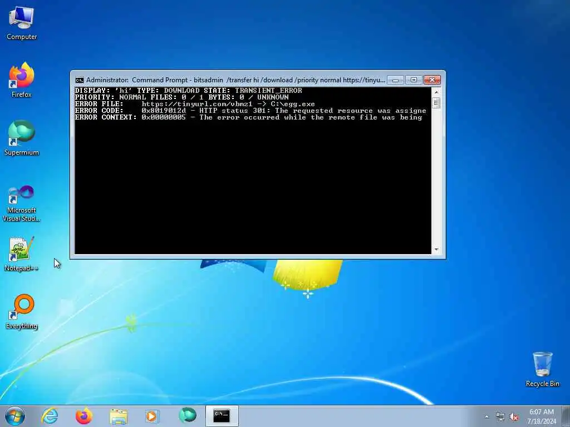The image size is (570, 427).
Task: Select the Supermium desktop shortcut
Action: tap(22, 138)
